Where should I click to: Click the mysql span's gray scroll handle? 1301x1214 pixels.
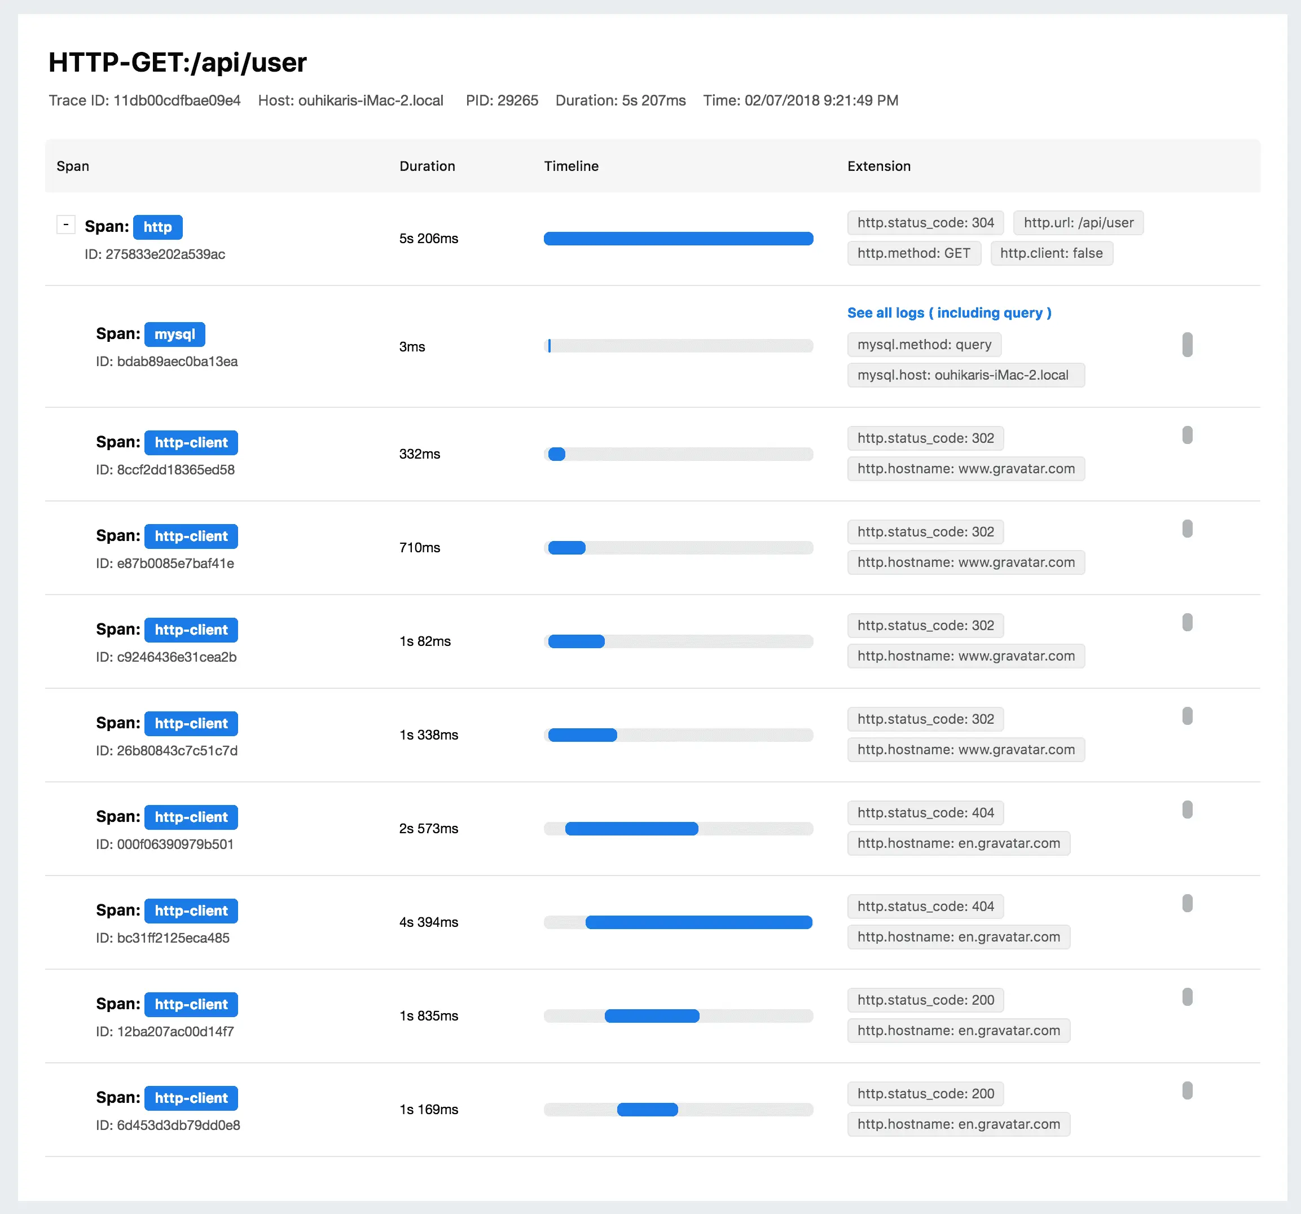click(x=1186, y=345)
